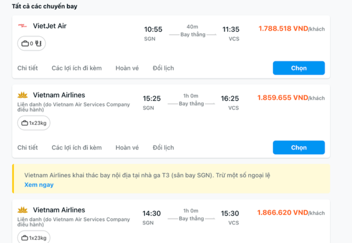Click the VietJet Air airline logo
352x243 pixels.
[x=22, y=26]
